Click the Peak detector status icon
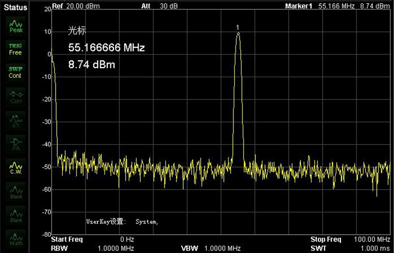Viewport: 394px width, 253px height. (16, 26)
